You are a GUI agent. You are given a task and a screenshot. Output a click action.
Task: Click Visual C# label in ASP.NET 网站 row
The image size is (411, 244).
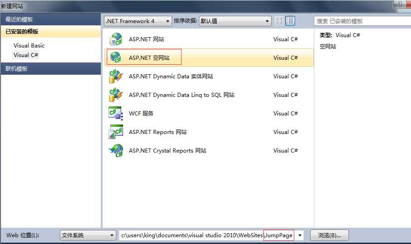click(286, 39)
